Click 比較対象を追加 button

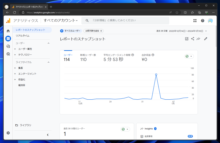tap(93, 31)
